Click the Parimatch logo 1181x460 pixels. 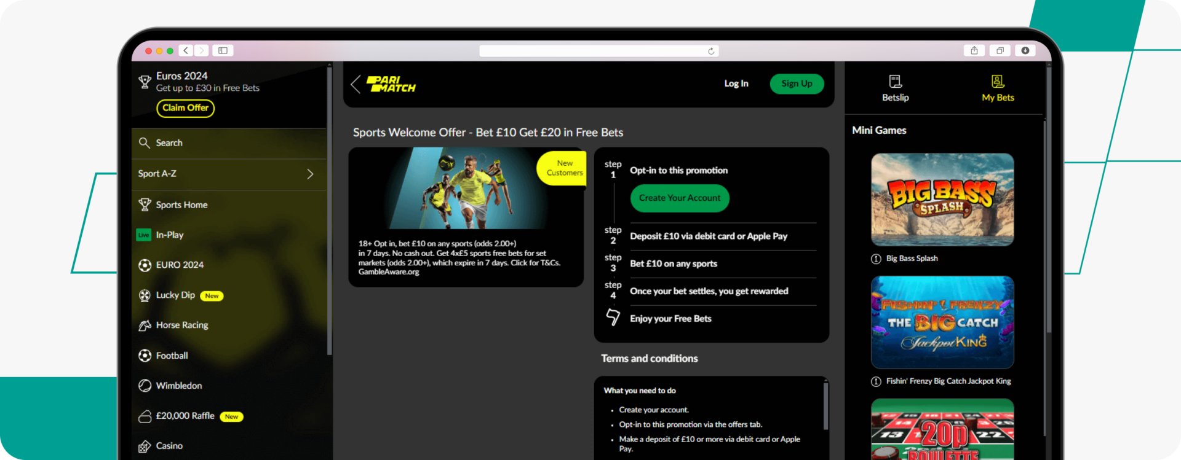391,84
